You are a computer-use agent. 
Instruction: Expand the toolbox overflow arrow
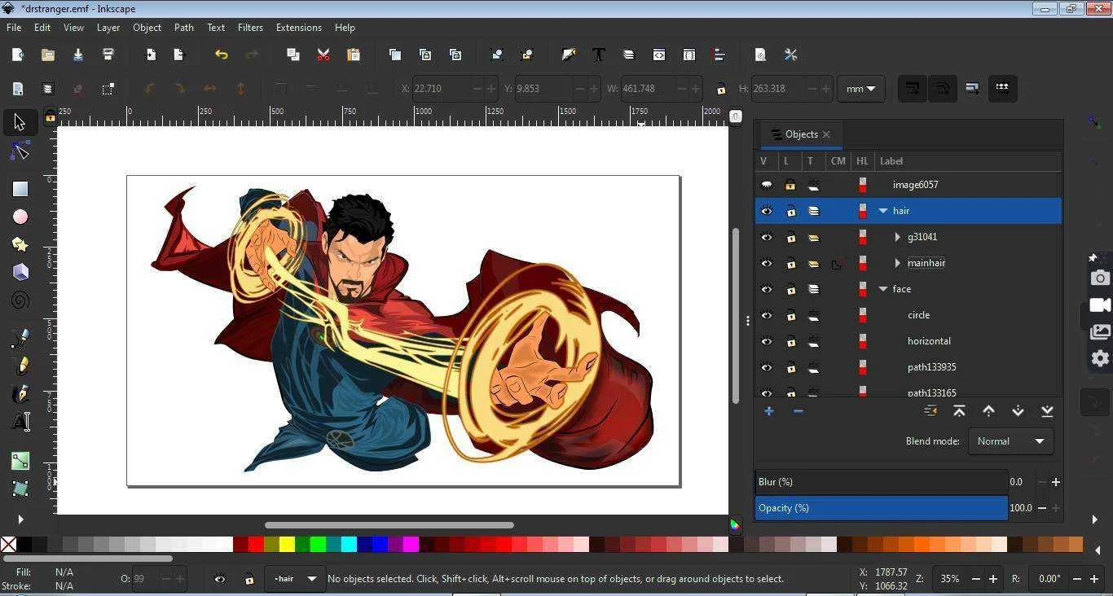click(x=20, y=519)
